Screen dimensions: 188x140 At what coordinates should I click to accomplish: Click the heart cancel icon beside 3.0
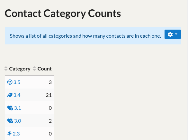10,121
